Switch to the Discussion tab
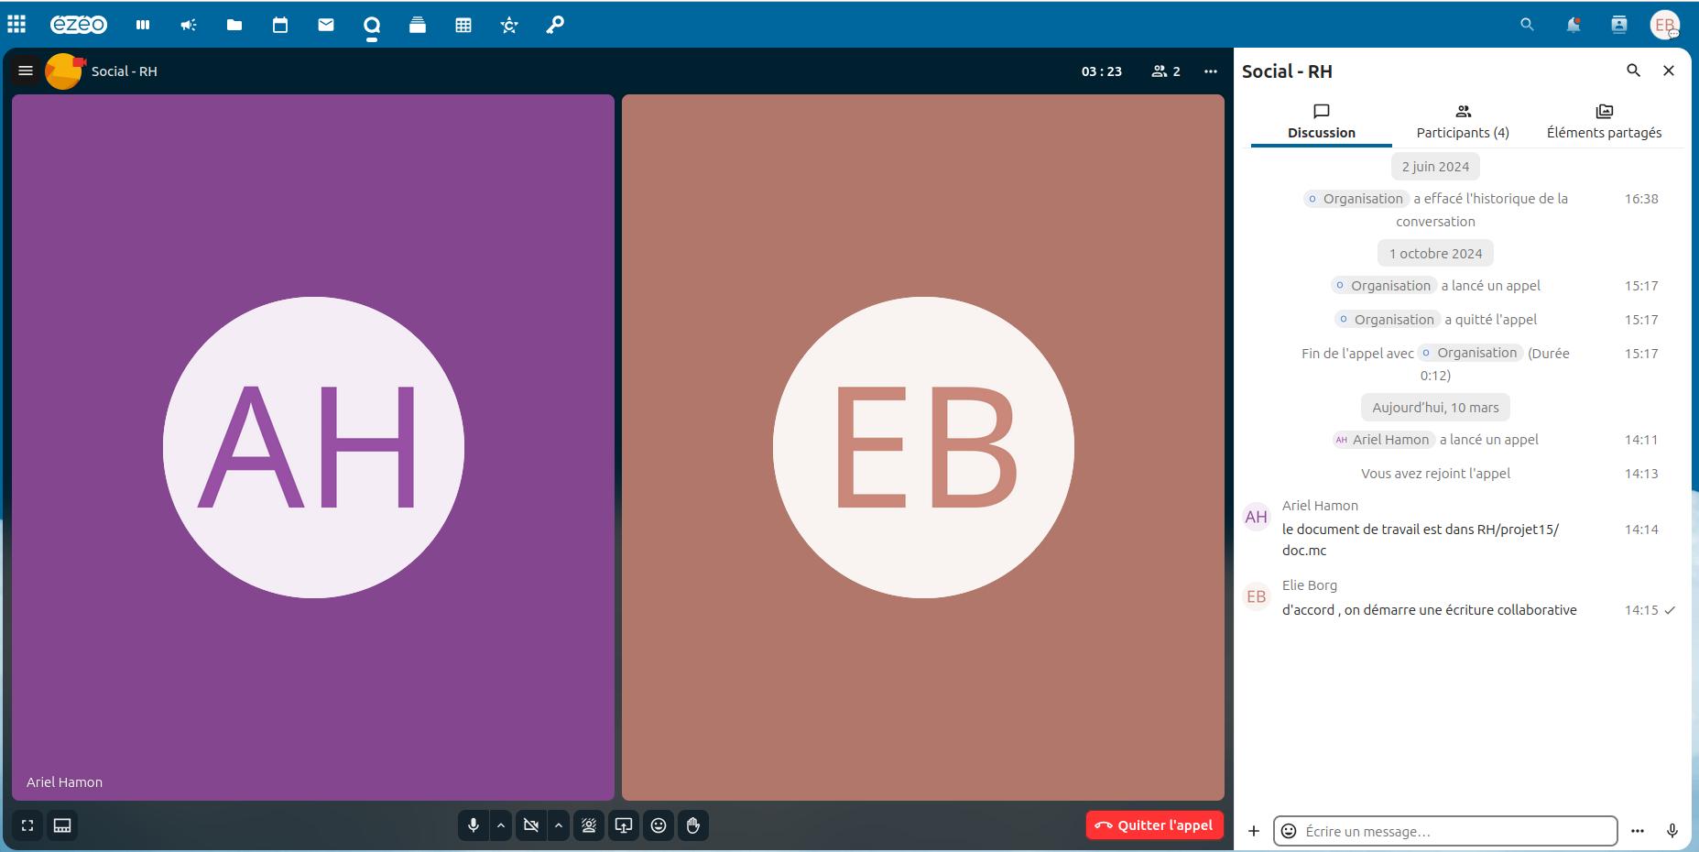This screenshot has width=1699, height=852. pos(1322,122)
